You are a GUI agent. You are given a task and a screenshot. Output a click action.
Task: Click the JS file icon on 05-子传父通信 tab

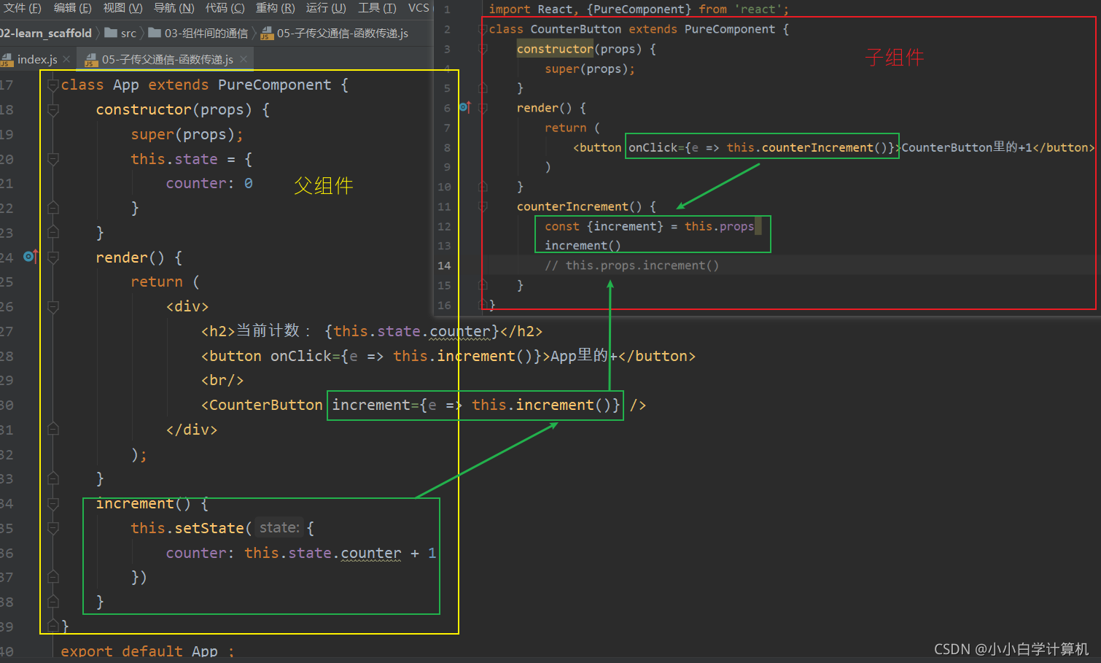click(x=91, y=60)
